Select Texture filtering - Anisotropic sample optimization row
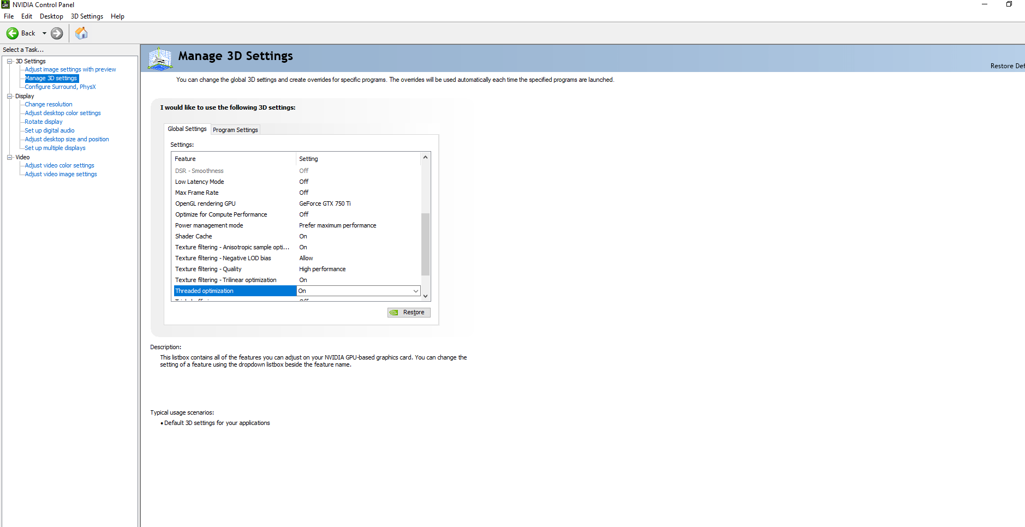Screen dimensions: 1025x527 coord(297,247)
